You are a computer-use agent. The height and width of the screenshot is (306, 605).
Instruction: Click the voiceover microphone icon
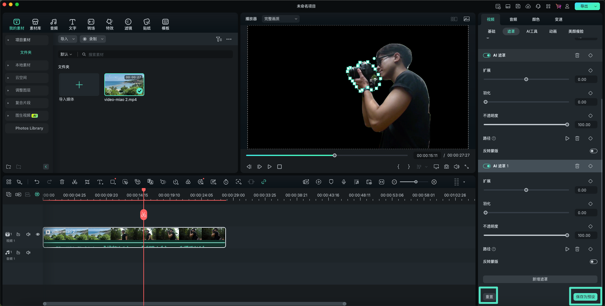coord(343,182)
